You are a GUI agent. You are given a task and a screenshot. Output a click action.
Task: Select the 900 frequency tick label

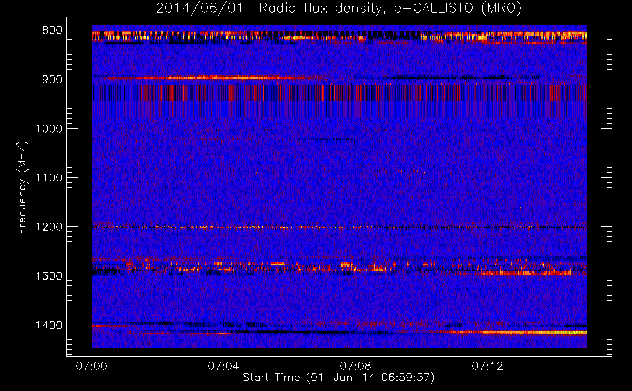tap(52, 79)
